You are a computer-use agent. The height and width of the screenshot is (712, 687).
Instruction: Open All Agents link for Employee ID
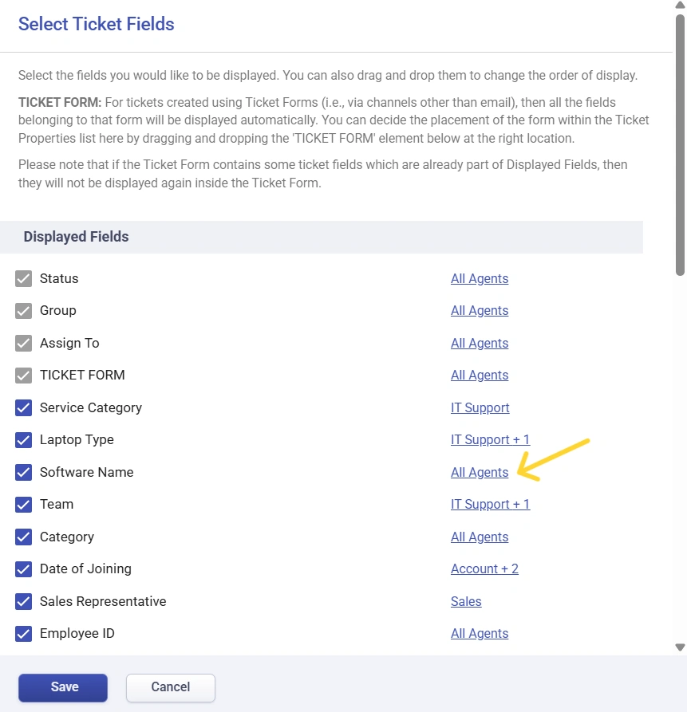[480, 633]
